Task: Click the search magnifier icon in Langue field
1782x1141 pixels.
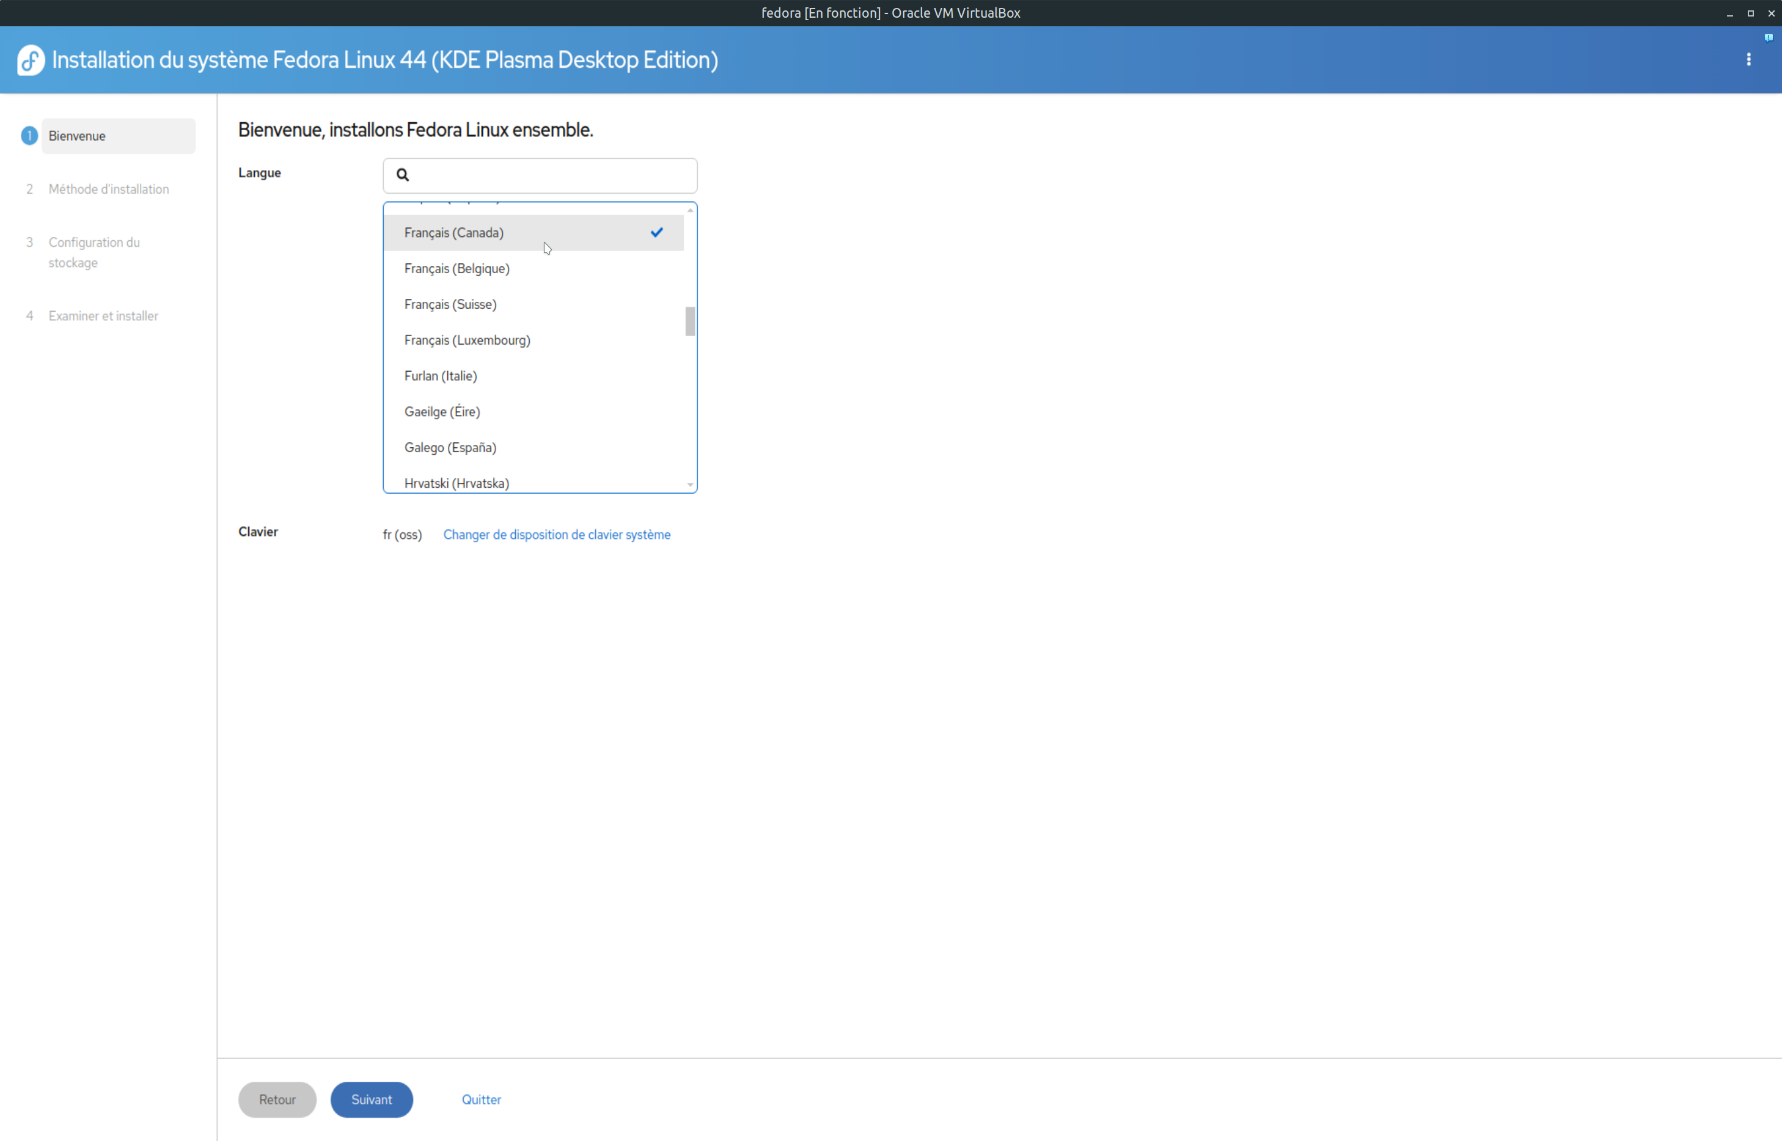Action: pyautogui.click(x=402, y=175)
